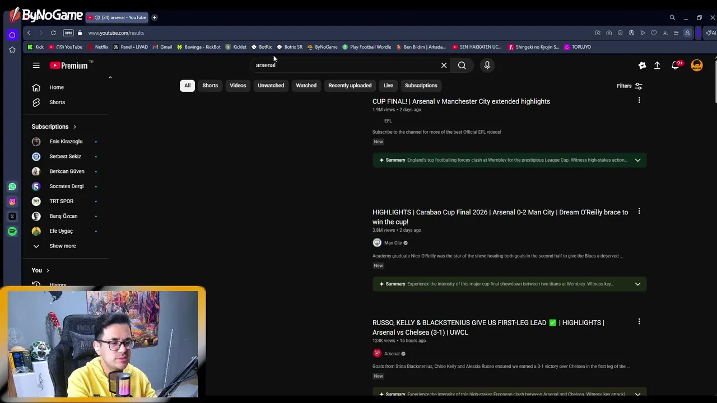Select the All filter chip
This screenshot has width=717, height=403.
coord(187,86)
